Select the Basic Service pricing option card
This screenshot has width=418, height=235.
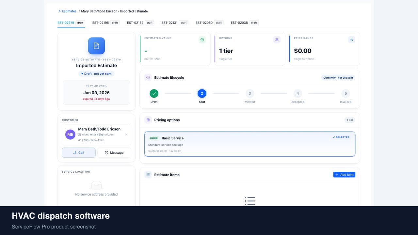(x=250, y=144)
